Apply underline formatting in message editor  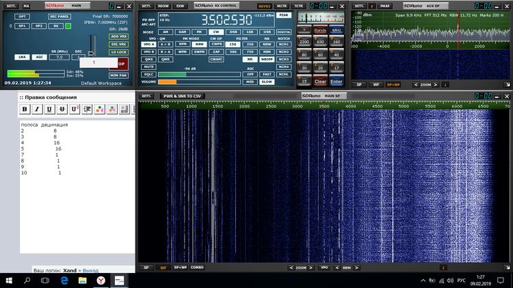pos(49,109)
